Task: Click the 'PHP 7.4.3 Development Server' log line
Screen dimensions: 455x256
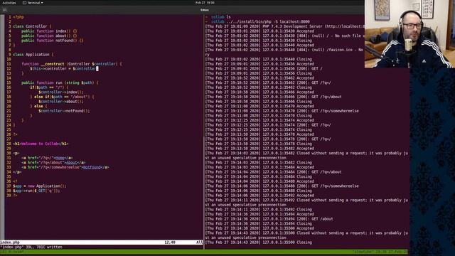Action: [284, 26]
